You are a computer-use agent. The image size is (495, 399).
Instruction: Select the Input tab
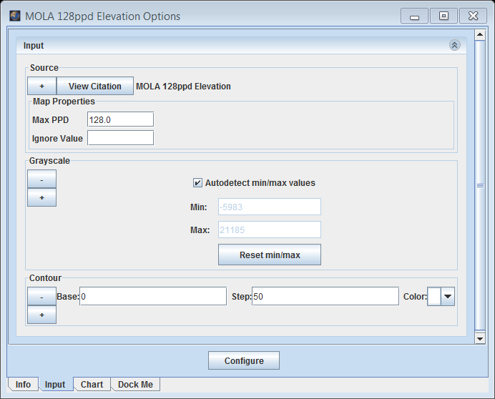point(55,384)
